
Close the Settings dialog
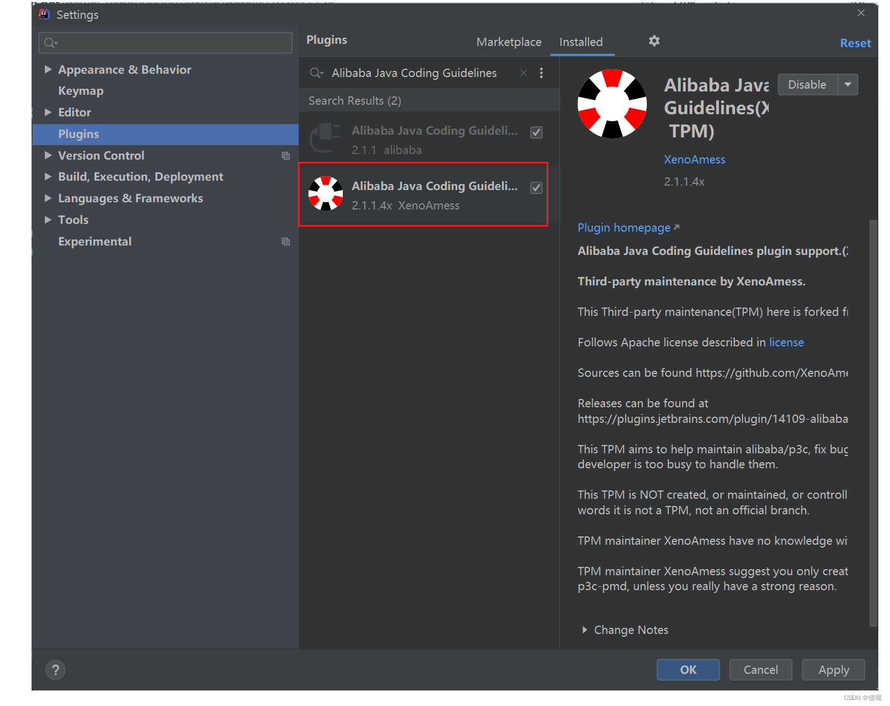[861, 13]
